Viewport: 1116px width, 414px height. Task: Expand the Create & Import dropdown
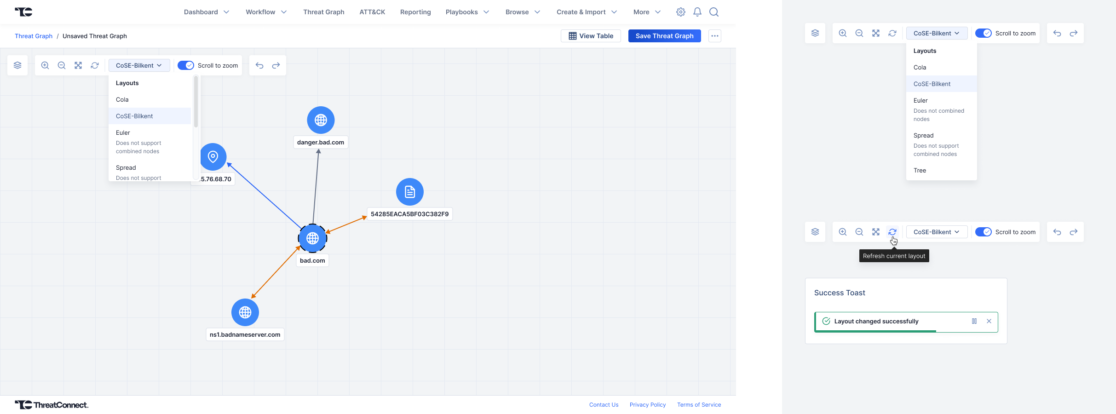[587, 12]
